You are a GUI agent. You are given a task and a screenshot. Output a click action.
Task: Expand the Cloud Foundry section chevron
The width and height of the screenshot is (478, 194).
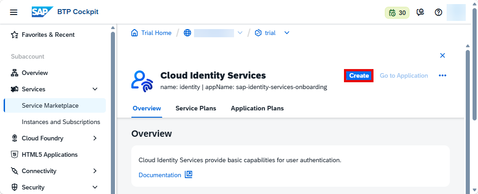coord(95,138)
